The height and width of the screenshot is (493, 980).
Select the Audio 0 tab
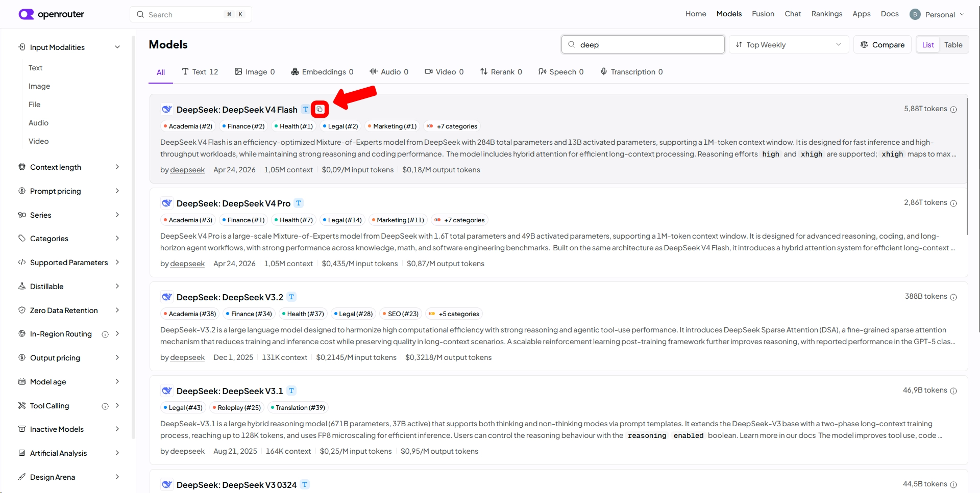(x=389, y=72)
